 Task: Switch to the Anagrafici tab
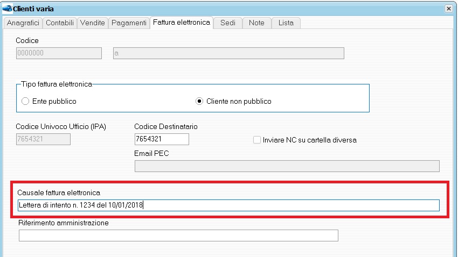click(23, 23)
